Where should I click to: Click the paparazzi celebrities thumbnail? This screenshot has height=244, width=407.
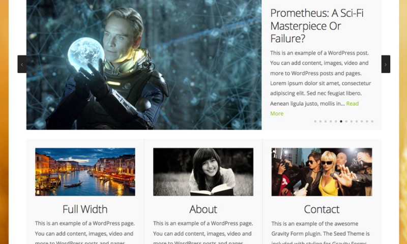tap(322, 172)
